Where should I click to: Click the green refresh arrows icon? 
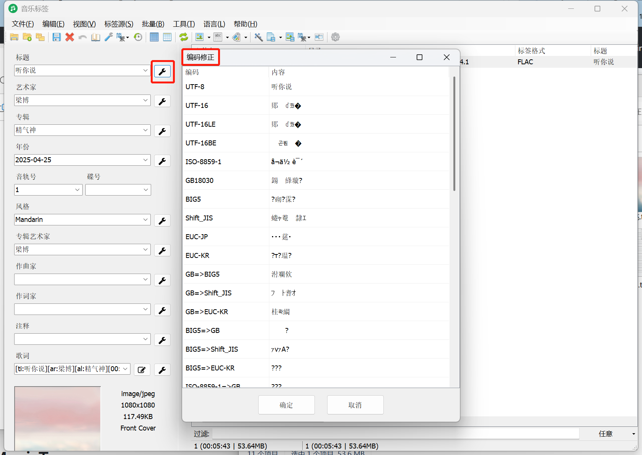(184, 37)
